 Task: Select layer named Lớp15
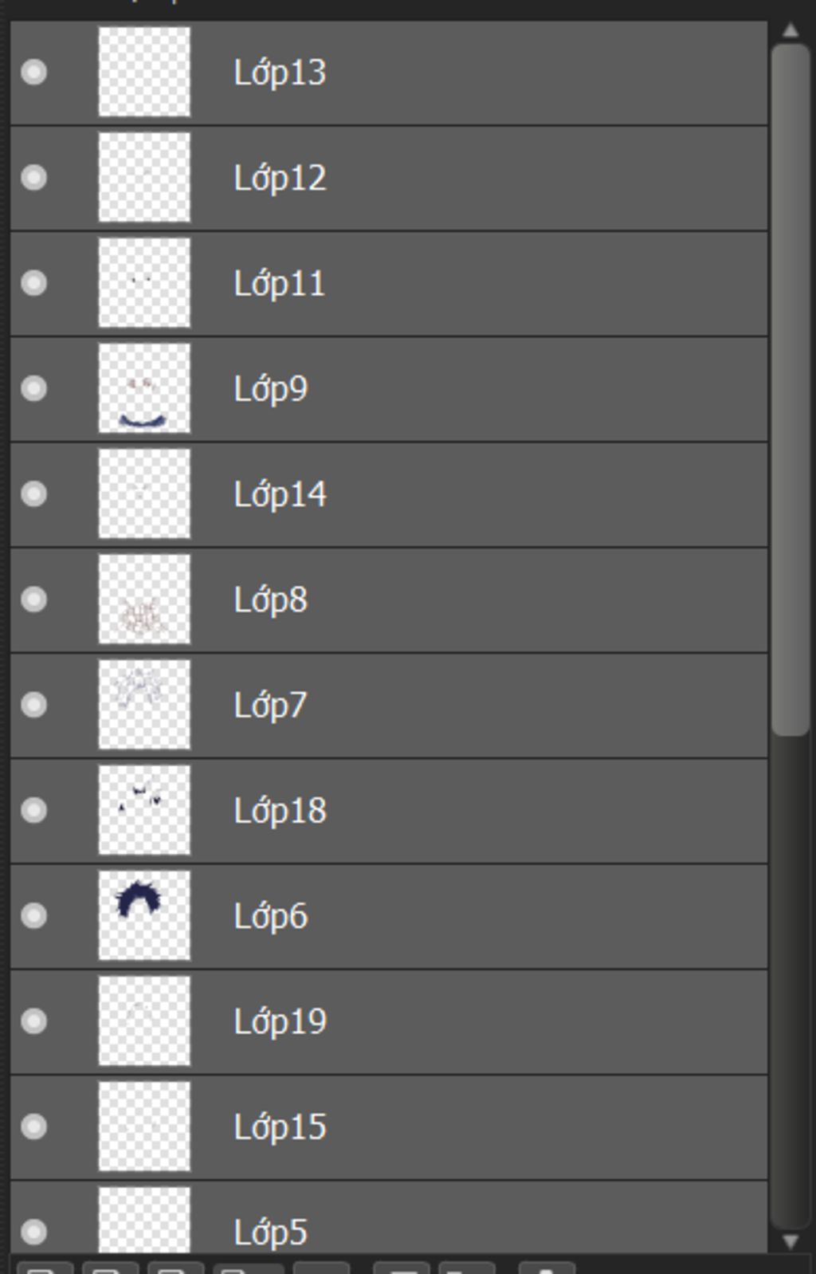tap(389, 1127)
